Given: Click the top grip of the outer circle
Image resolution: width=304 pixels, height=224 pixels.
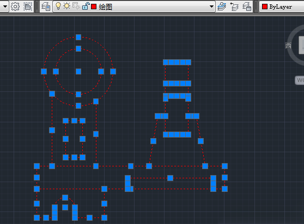Looking at the screenshot, I should (x=78, y=37).
